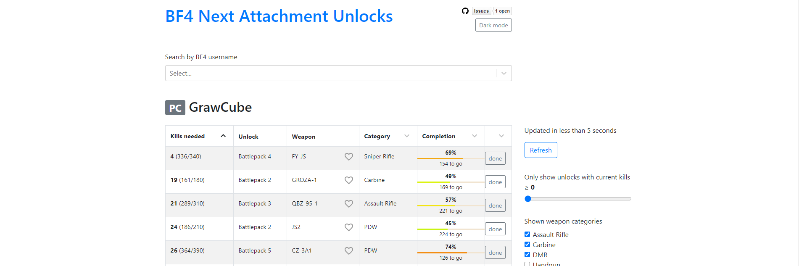Uncheck the Assault Rifle category

point(527,234)
